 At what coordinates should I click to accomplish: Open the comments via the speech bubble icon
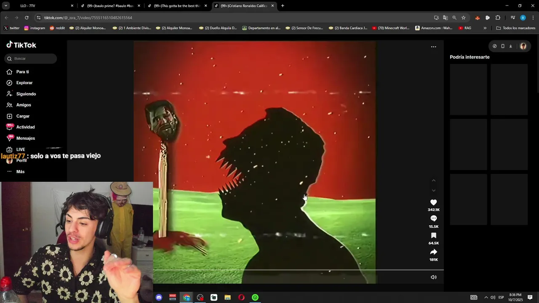point(433,218)
